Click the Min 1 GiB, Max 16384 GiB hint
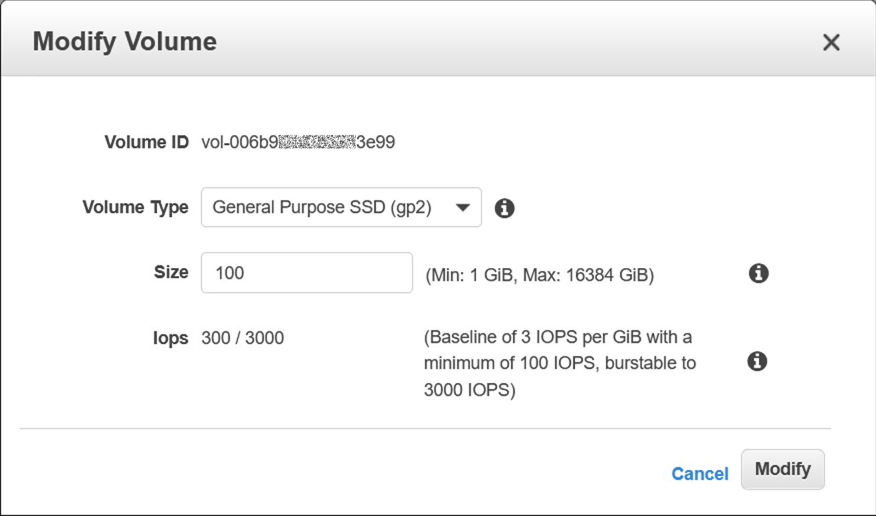The width and height of the screenshot is (876, 516). pos(539,275)
